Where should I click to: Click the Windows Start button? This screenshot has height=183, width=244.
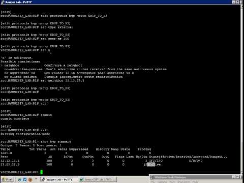7,179
